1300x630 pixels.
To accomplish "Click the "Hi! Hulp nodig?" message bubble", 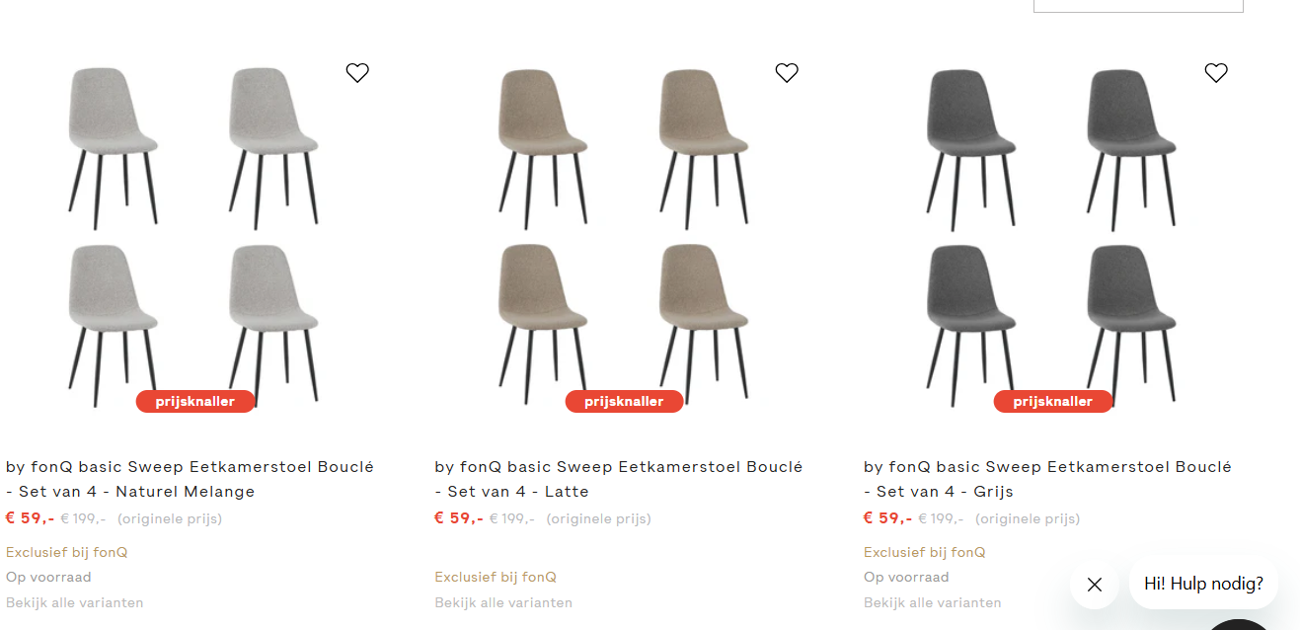I will pyautogui.click(x=1202, y=584).
